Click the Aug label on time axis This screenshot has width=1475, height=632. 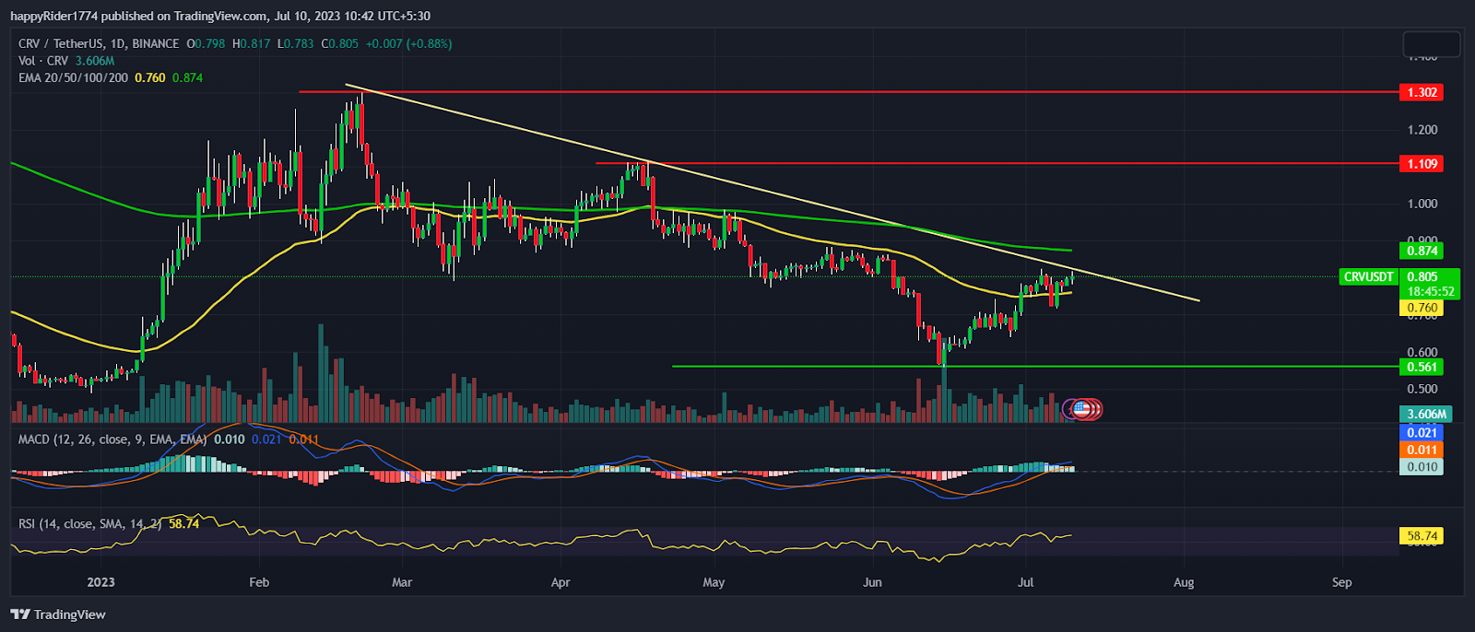click(1184, 582)
